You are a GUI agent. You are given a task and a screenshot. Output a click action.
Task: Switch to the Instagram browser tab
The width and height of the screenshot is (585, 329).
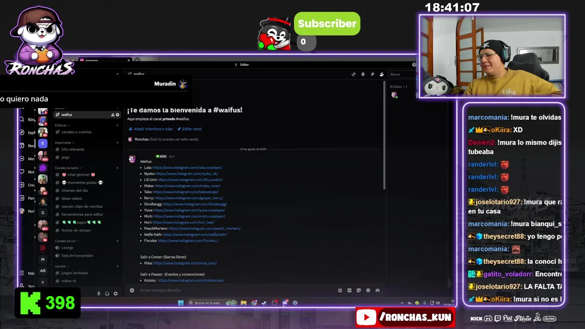pyautogui.click(x=104, y=60)
